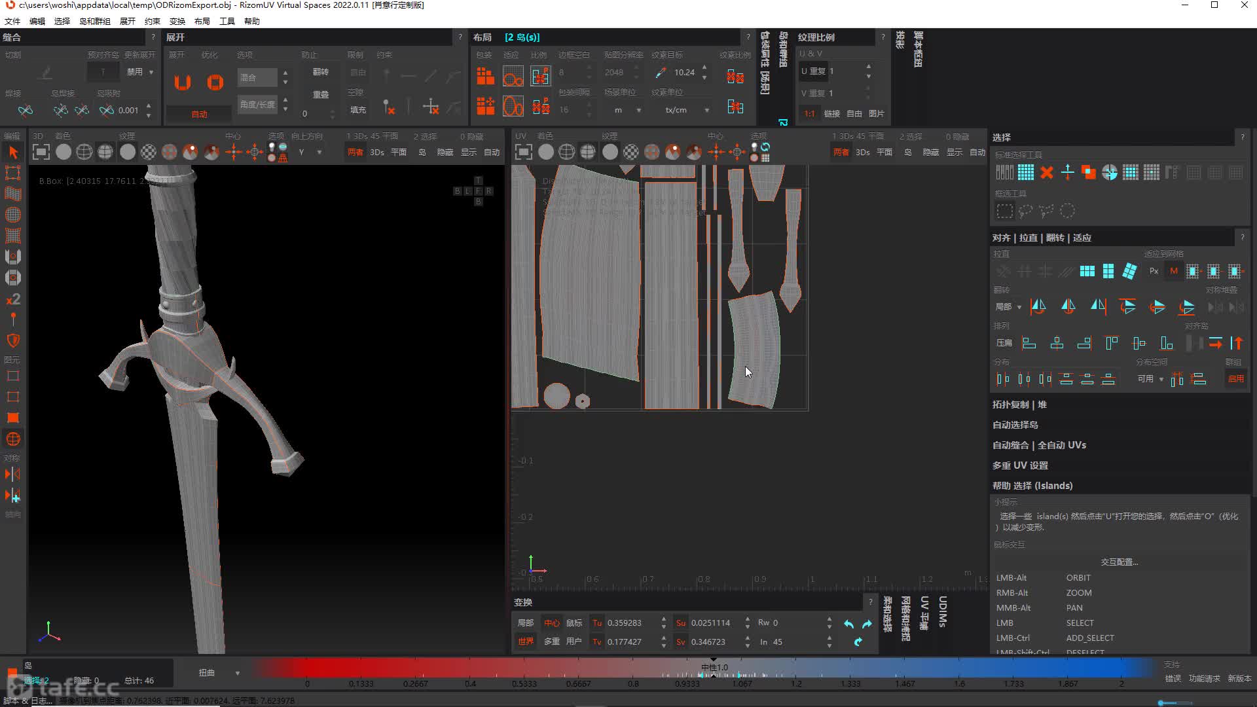This screenshot has height=707, width=1257.
Task: Click the blue slider at bottom right corner
Action: tap(1175, 703)
